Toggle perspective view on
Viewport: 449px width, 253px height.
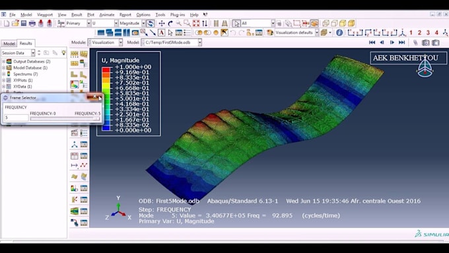[224, 23]
